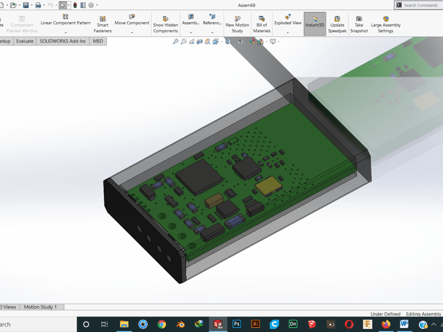
Task: Click Show Hidden Components
Action: 166,24
